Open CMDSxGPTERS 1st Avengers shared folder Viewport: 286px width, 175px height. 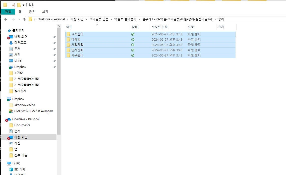coord(34,111)
